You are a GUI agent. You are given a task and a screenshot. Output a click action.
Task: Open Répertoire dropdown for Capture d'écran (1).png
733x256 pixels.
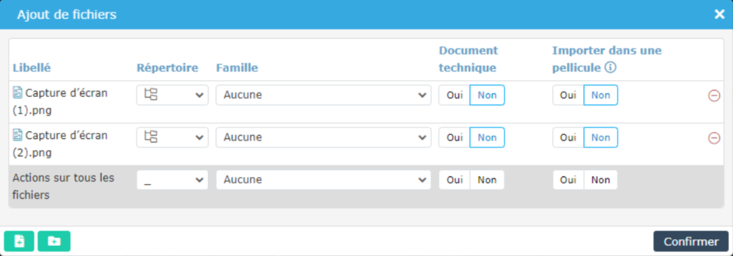172,95
